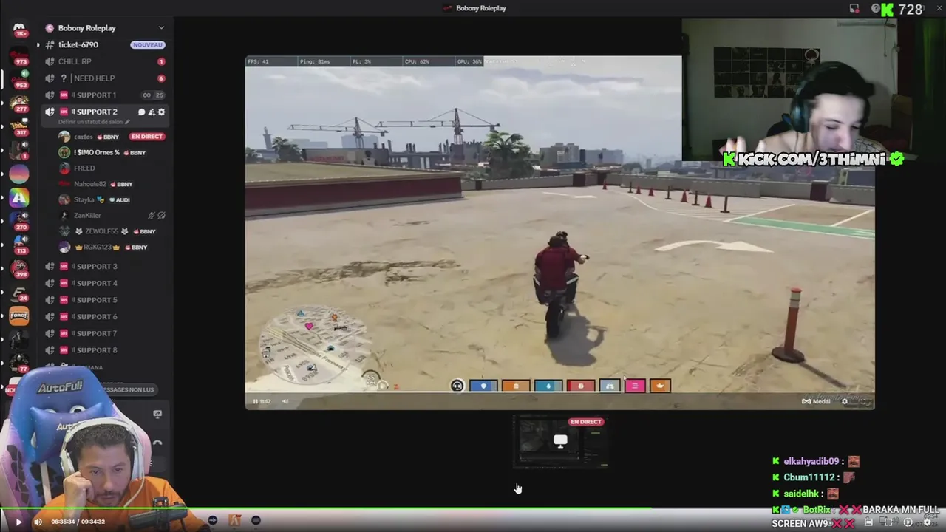Click the kick.com/3THIMNI overlay link

click(x=813, y=159)
